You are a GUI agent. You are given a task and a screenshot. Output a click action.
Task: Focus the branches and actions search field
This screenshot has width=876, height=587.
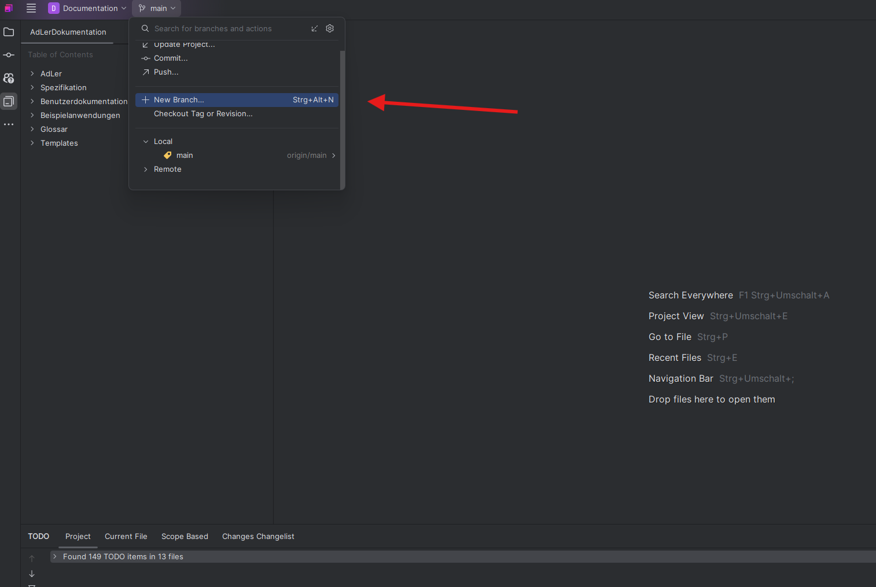point(226,28)
